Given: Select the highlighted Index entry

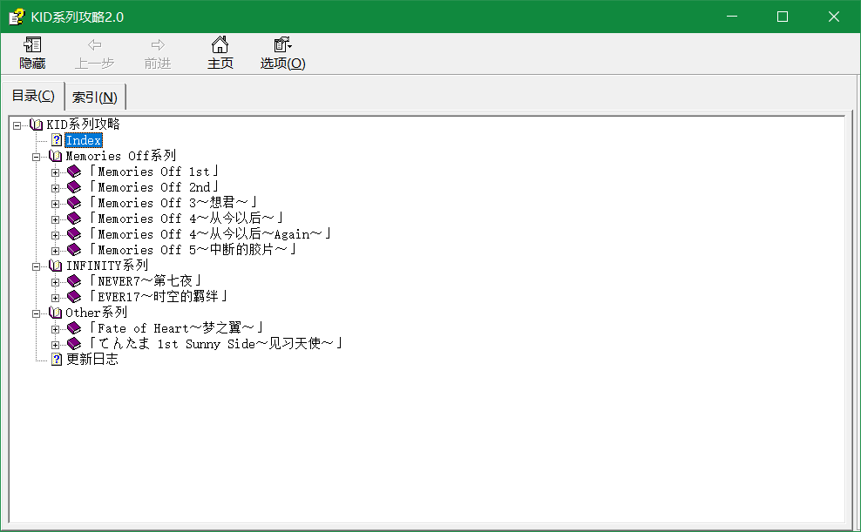Looking at the screenshot, I should pyautogui.click(x=83, y=140).
